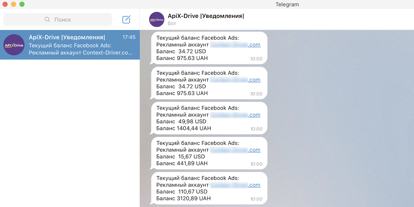Click the text Баланс 441,89 UAH
The image size is (414, 207).
pos(182,163)
